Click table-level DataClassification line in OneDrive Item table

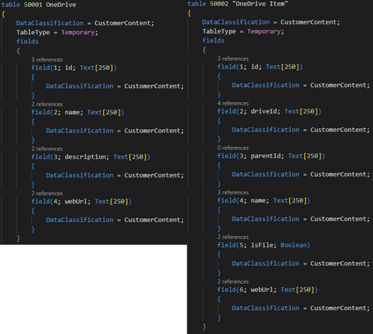[x=271, y=22]
